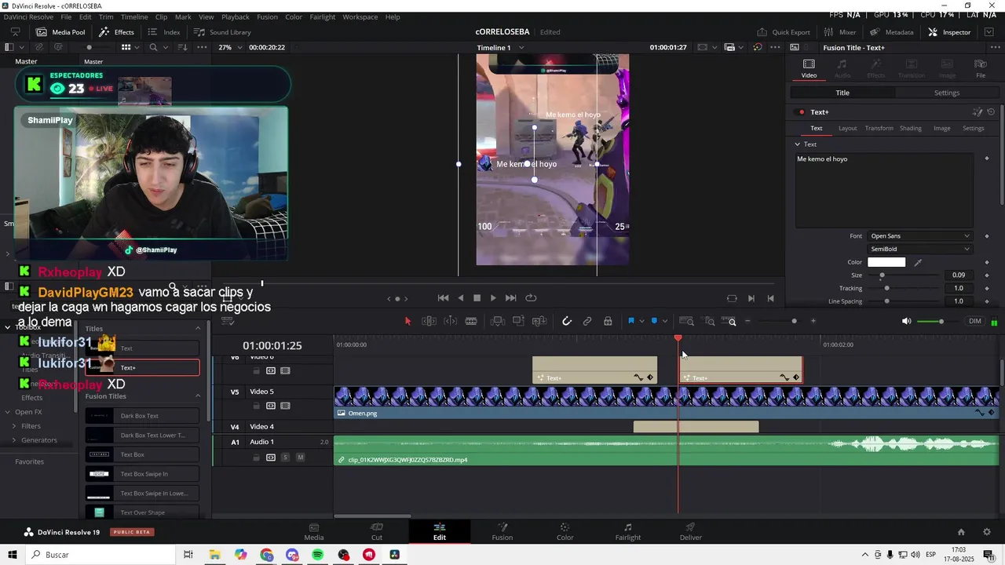Click Play in the viewer transport
Screen dimensions: 1005x565
pos(493,298)
